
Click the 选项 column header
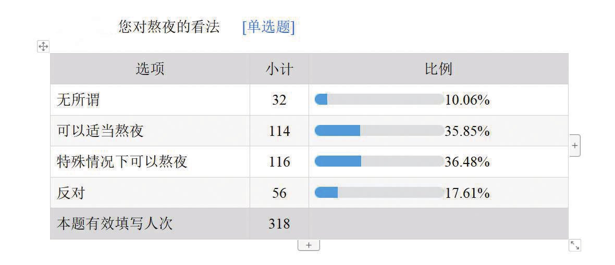(150, 69)
